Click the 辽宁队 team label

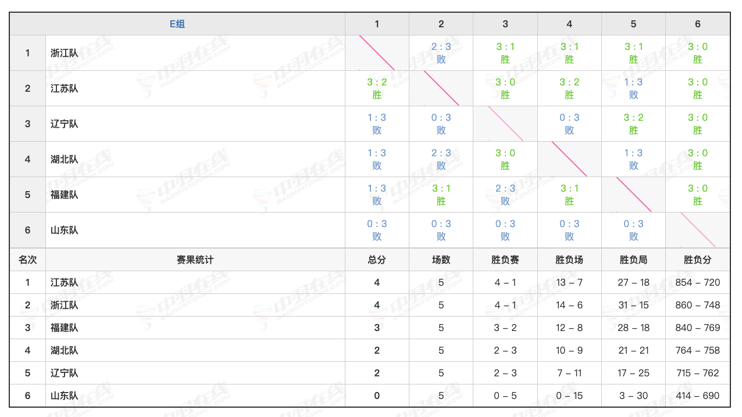tap(63, 124)
